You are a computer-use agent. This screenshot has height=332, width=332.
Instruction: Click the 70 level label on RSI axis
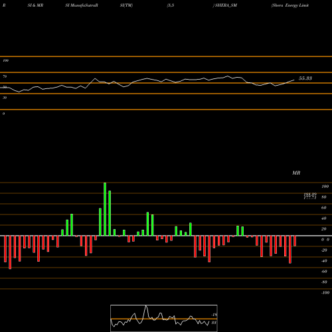point(5,76)
